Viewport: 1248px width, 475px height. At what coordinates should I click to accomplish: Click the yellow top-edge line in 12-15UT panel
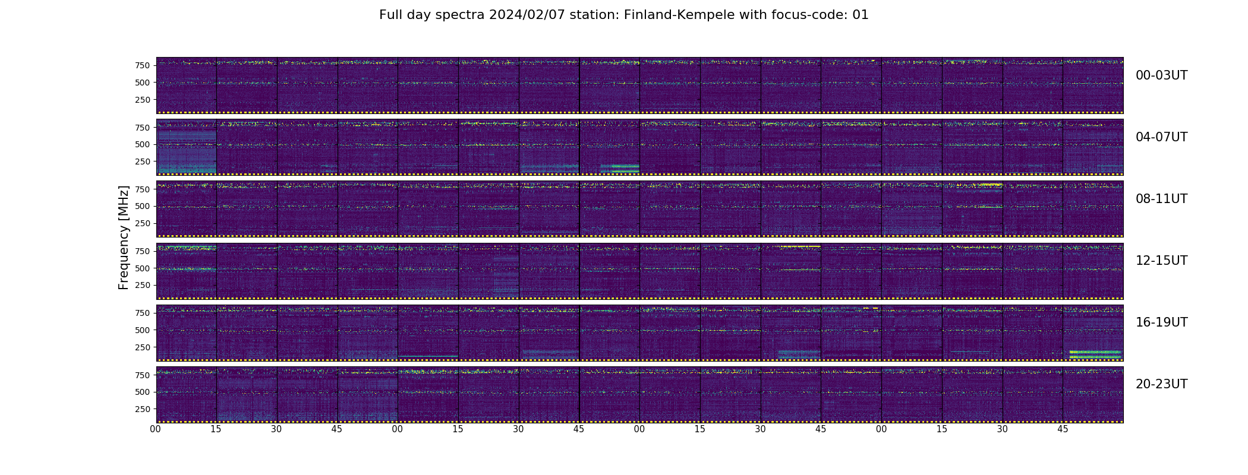(x=800, y=246)
